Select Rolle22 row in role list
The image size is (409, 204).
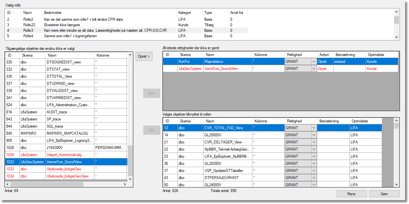pos(29,25)
